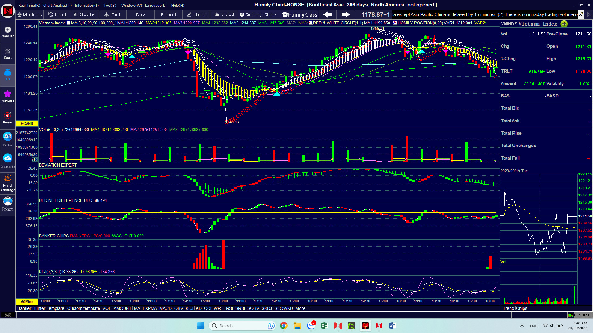Viewport: 593px width, 333px height.
Task: Switch to the KDJ indicator tab
Action: tap(189, 308)
